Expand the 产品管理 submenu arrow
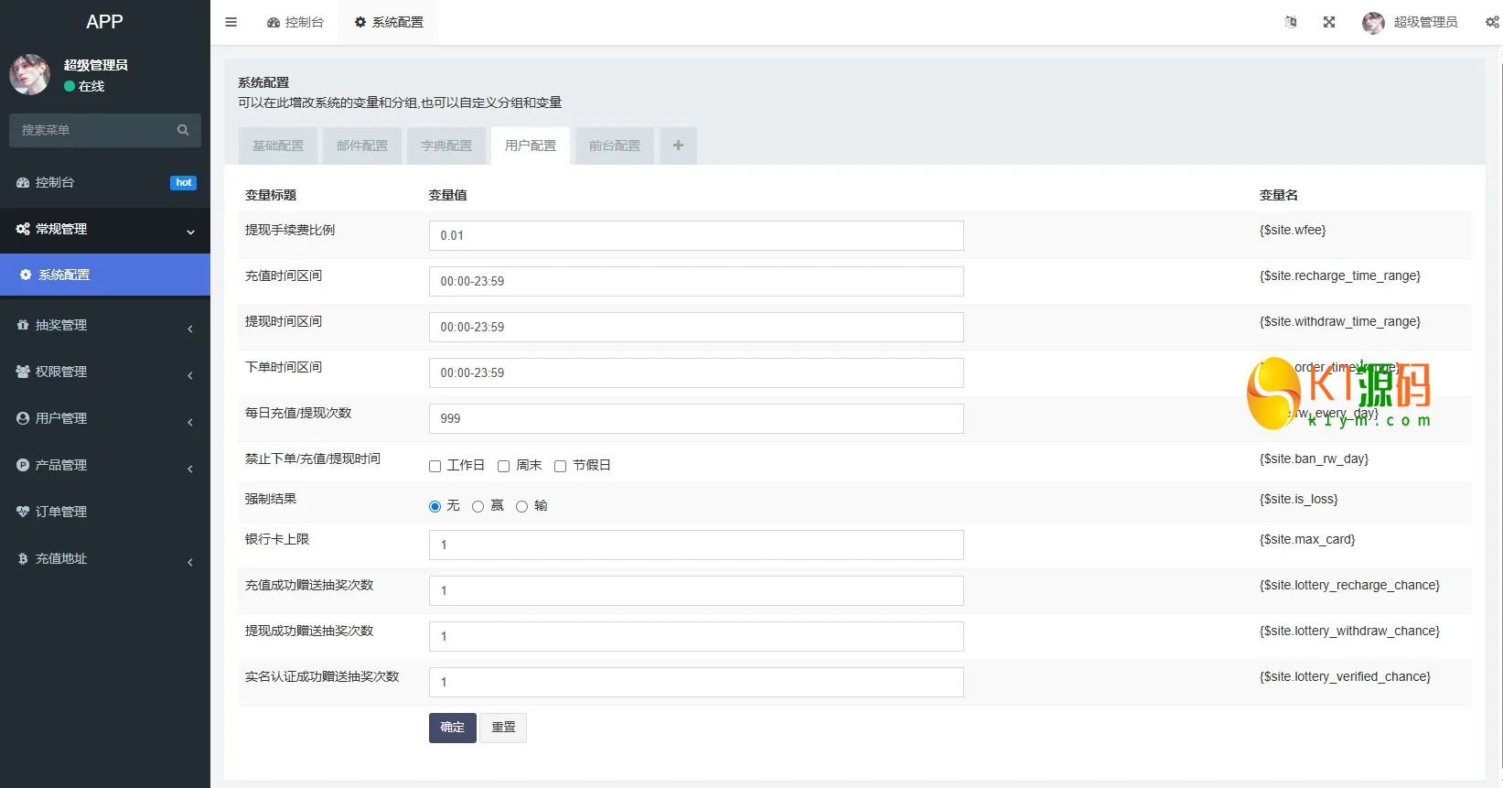 pos(190,468)
